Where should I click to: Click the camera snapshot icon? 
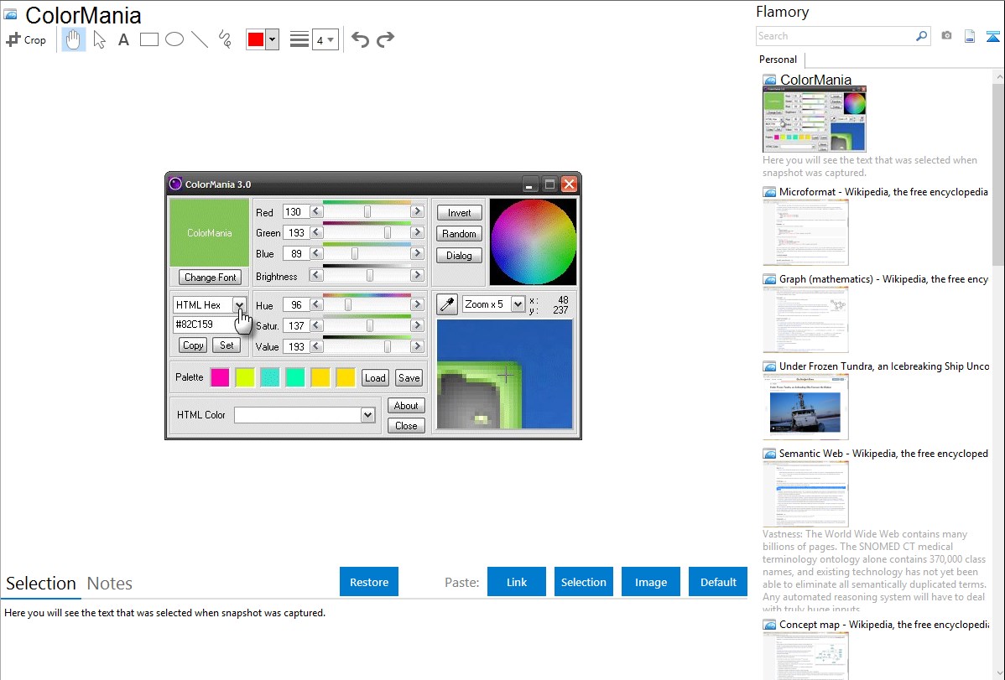(x=946, y=36)
